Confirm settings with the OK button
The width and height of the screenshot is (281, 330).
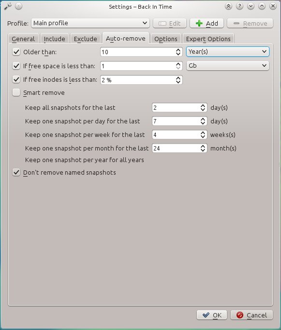pos(212,315)
